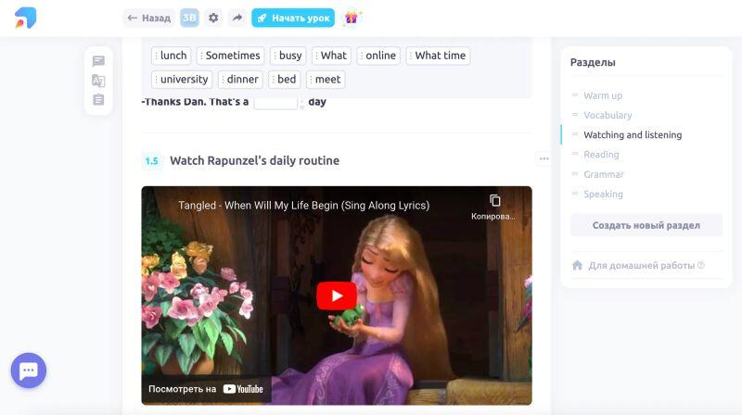742x415 pixels.
Task: Open the gift box icon
Action: pos(352,18)
